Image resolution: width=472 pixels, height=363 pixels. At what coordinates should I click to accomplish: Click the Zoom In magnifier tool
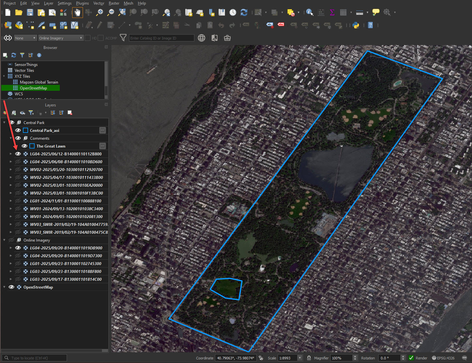tap(100, 12)
